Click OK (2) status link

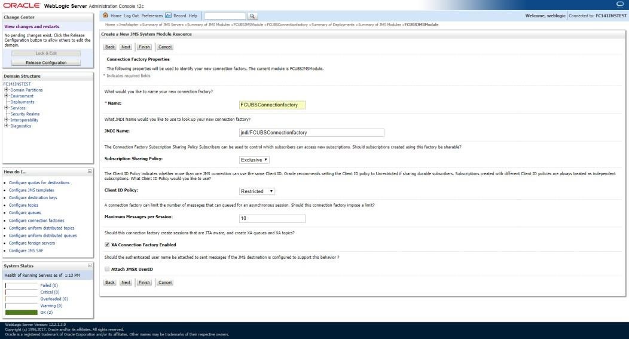[x=47, y=313]
